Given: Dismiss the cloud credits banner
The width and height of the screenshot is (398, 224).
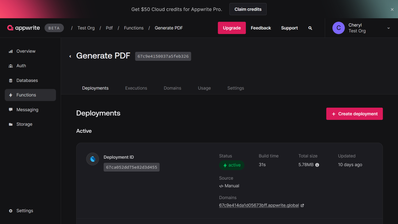Looking at the screenshot, I should tap(392, 9).
